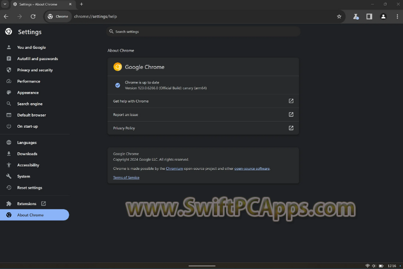Click the Chrome site info chip

point(58,16)
